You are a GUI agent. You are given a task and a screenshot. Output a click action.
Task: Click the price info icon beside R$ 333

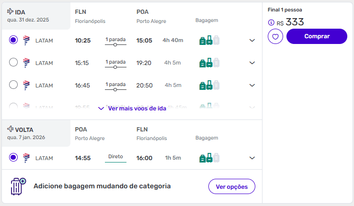272,22
